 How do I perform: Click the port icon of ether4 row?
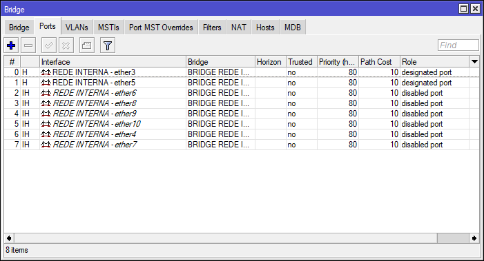(x=46, y=134)
